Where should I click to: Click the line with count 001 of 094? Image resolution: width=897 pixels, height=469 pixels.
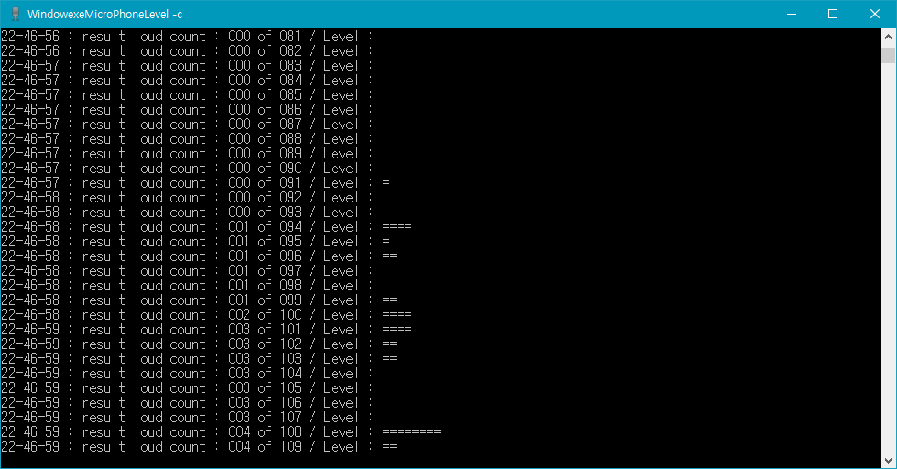(206, 228)
